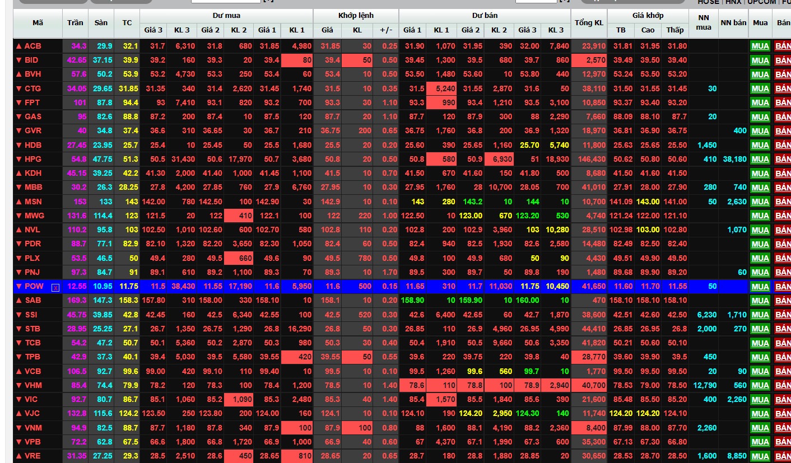Select the HDB stock code

tap(33, 145)
